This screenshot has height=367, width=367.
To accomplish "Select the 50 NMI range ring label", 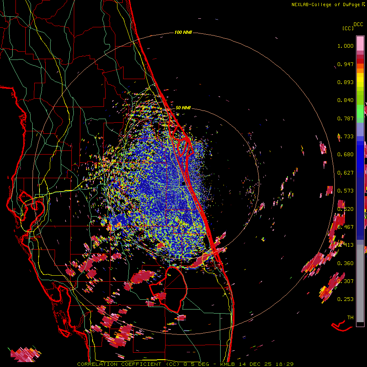I will (x=183, y=108).
